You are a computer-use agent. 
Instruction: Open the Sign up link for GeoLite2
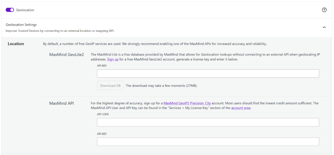(113, 59)
